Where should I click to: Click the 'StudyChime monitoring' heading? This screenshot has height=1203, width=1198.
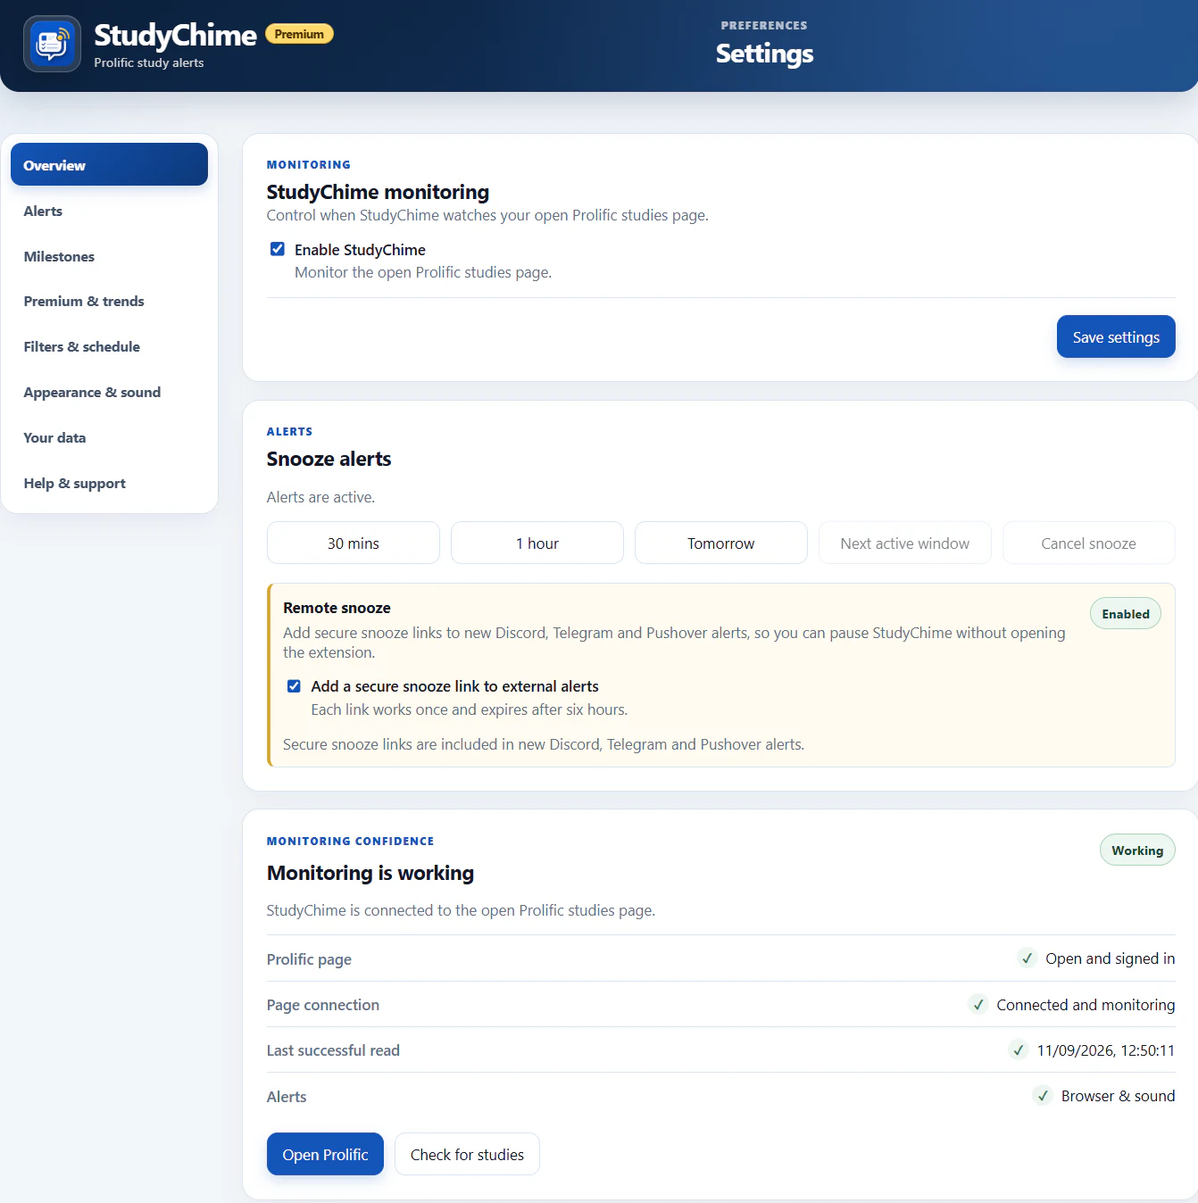pyautogui.click(x=378, y=192)
